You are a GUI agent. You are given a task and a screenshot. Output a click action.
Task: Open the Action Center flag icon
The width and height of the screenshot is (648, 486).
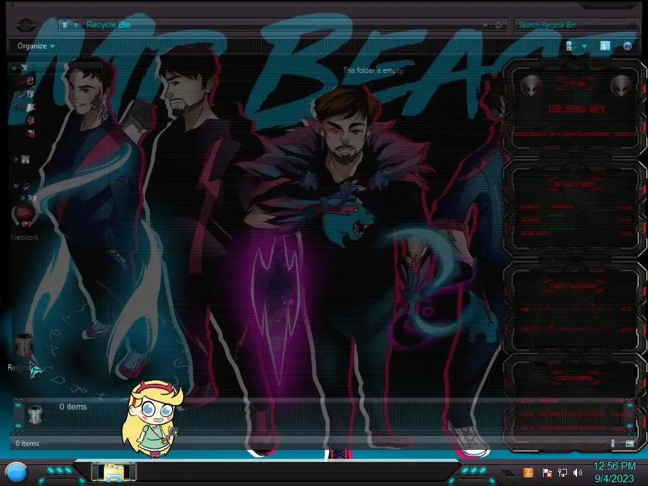click(x=547, y=472)
